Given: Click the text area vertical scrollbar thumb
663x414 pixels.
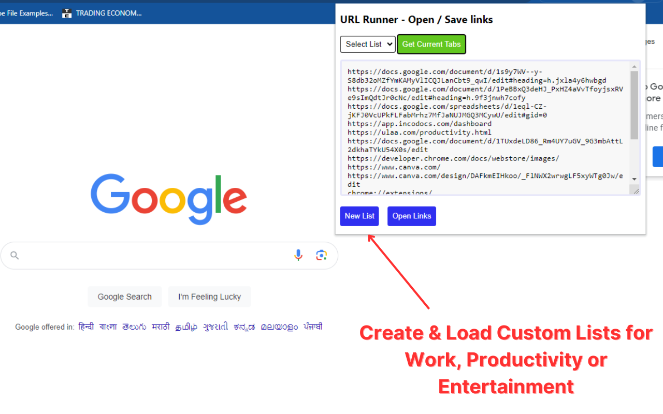Looking at the screenshot, I should coord(635,105).
